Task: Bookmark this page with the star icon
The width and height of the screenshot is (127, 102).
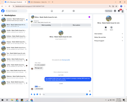Action: [x=116, y=6]
